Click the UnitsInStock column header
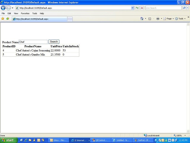This screenshot has width=190, height=143. tap(71, 46)
